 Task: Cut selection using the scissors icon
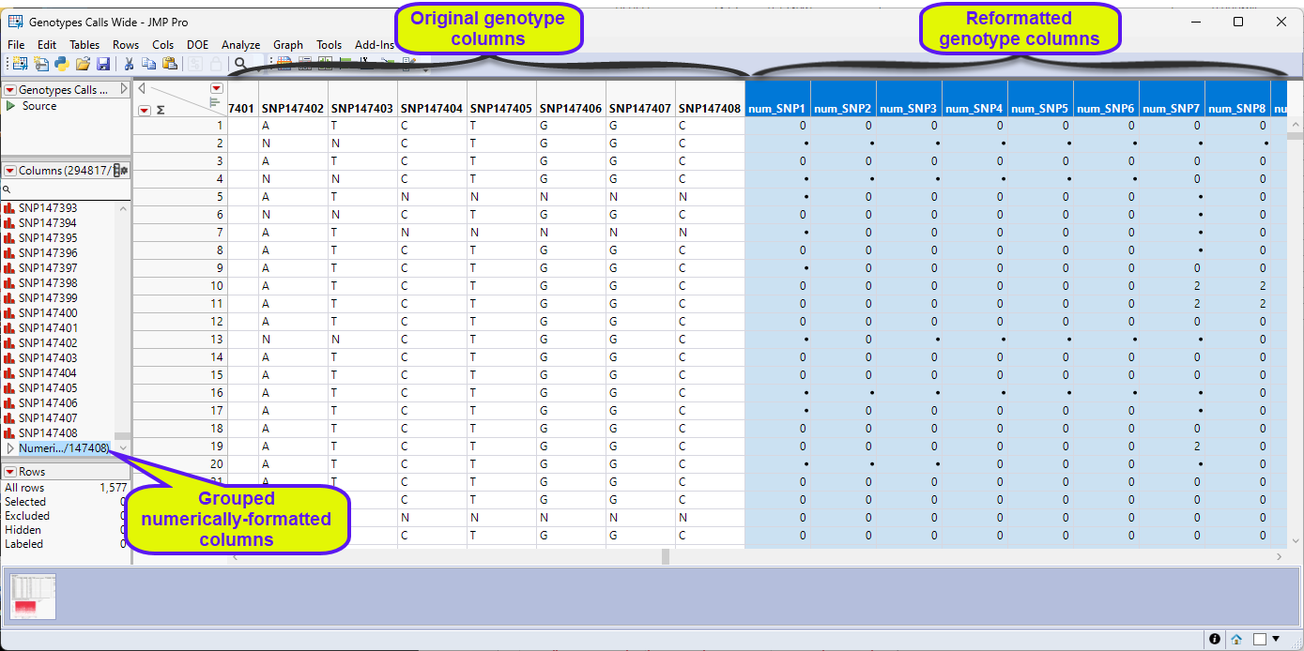coord(129,63)
